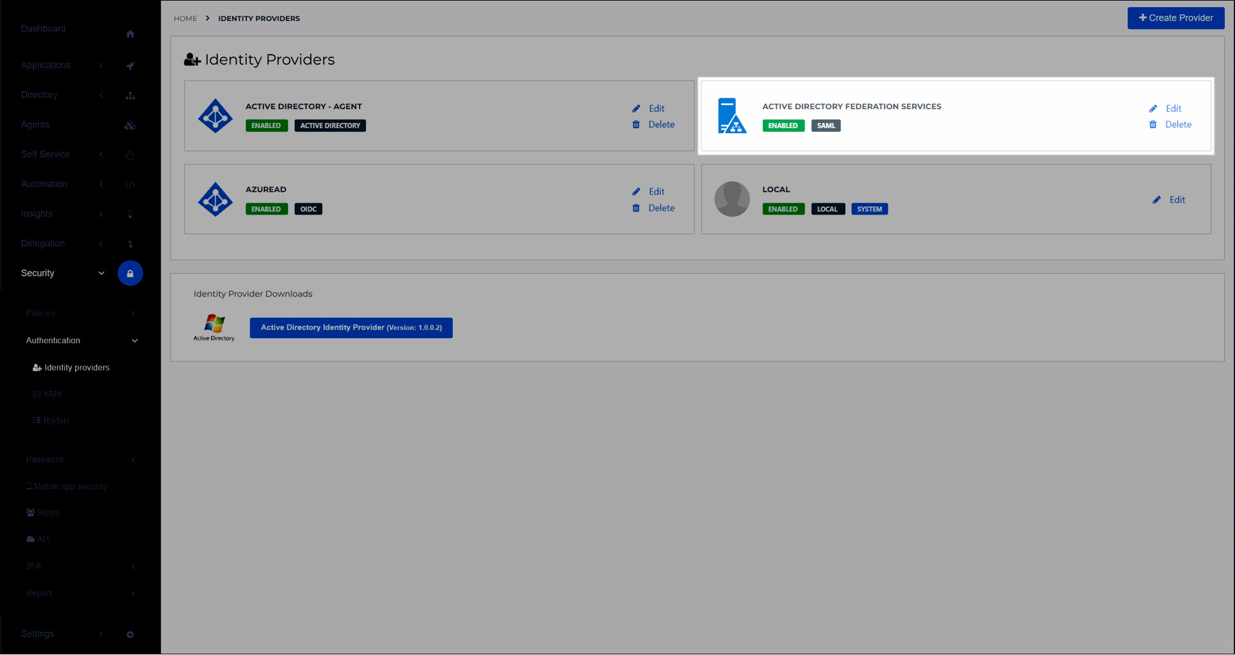Image resolution: width=1235 pixels, height=655 pixels.
Task: Click the Active Directory - Agent provider icon
Action: [215, 116]
